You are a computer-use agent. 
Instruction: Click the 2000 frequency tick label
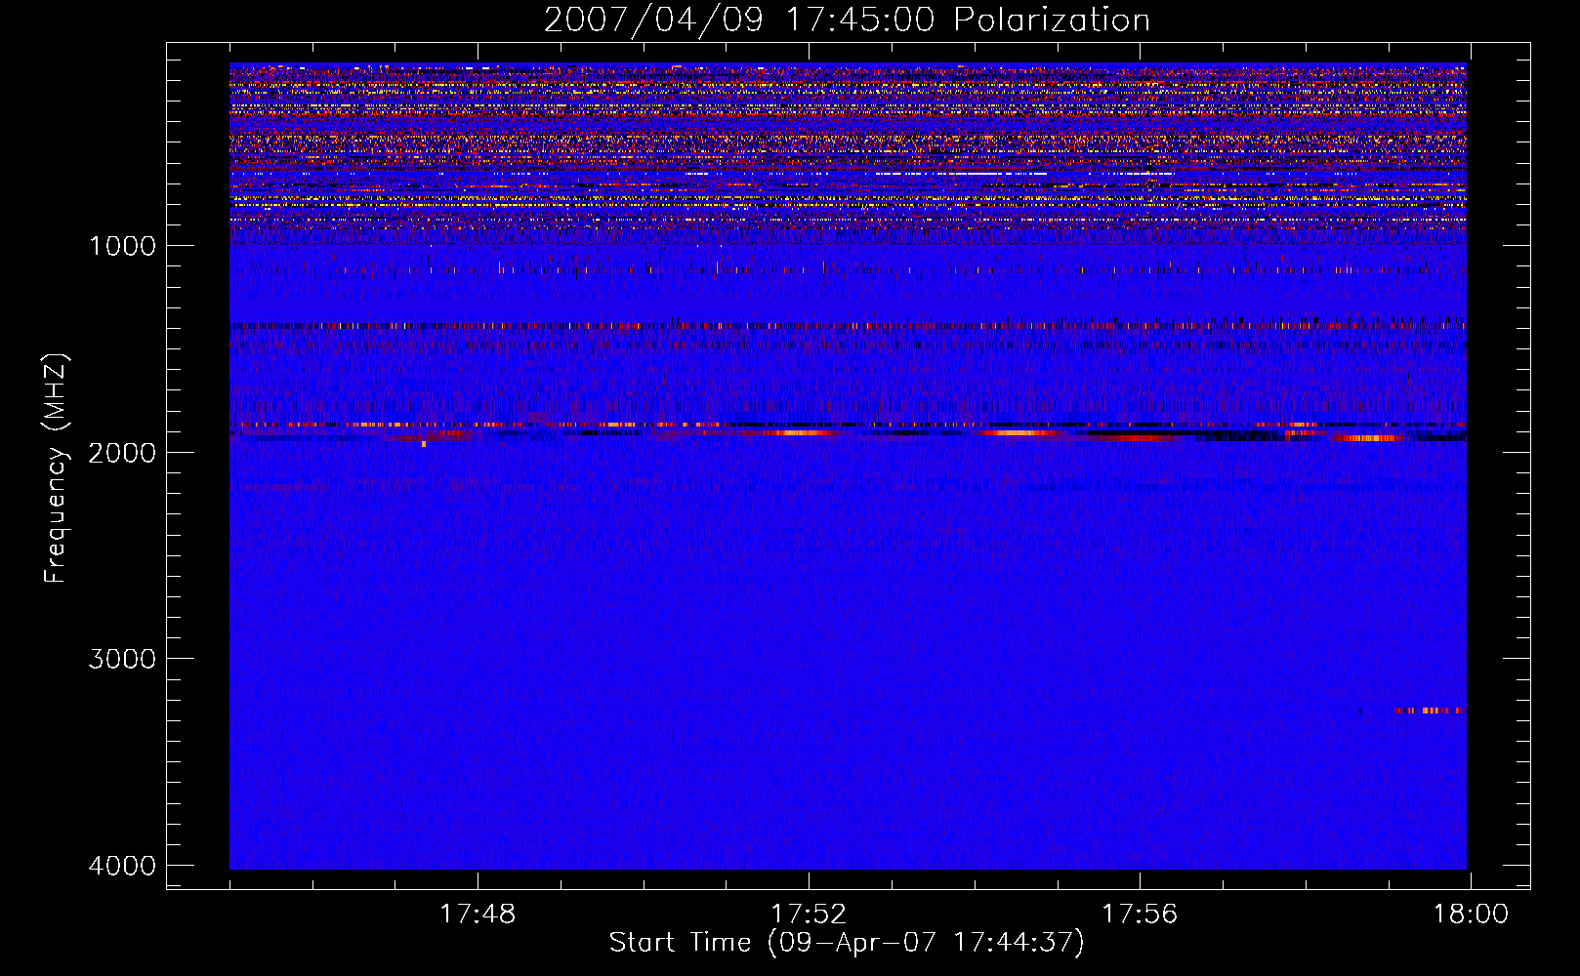pos(122,453)
